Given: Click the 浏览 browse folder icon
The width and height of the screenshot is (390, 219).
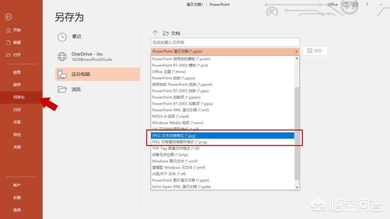Looking at the screenshot, I should 62,89.
